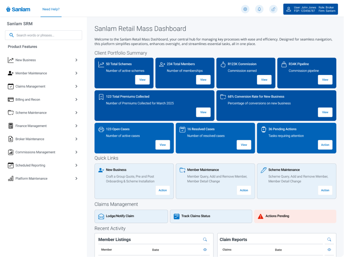Open the Need Help? tab
Viewport: 344px width, 257px height.
(51, 9)
